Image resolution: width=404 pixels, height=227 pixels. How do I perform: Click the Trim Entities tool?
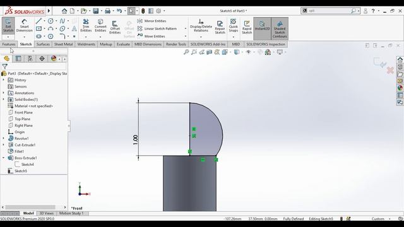tap(86, 25)
